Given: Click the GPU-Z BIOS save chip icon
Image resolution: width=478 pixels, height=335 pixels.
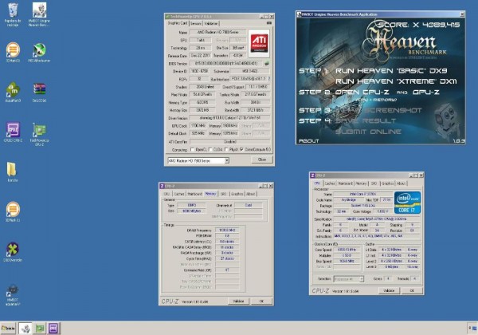Looking at the screenshot, I should (x=267, y=64).
